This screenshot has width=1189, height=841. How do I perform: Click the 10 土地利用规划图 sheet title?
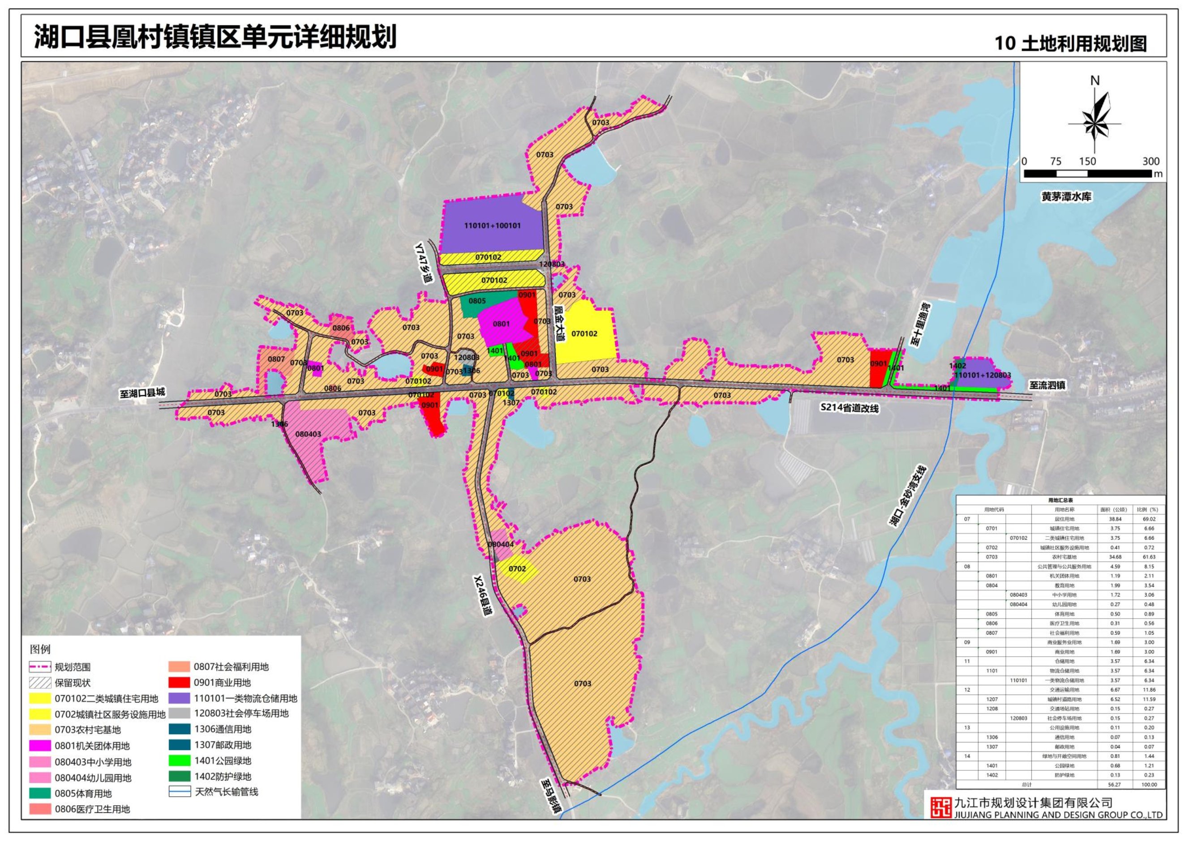[1070, 43]
